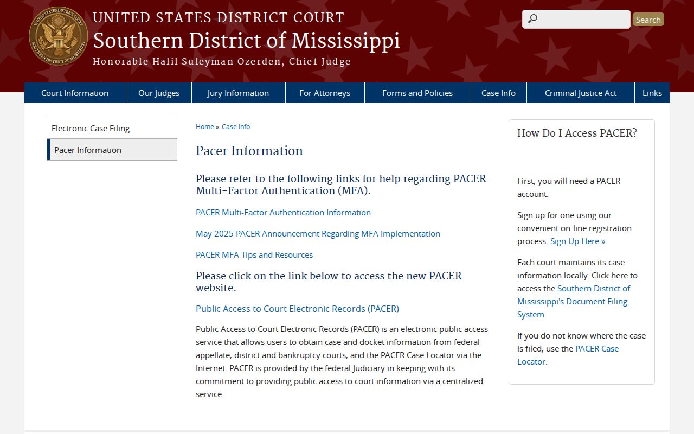Click the Sign Up Here link
694x434 pixels.
(577, 241)
